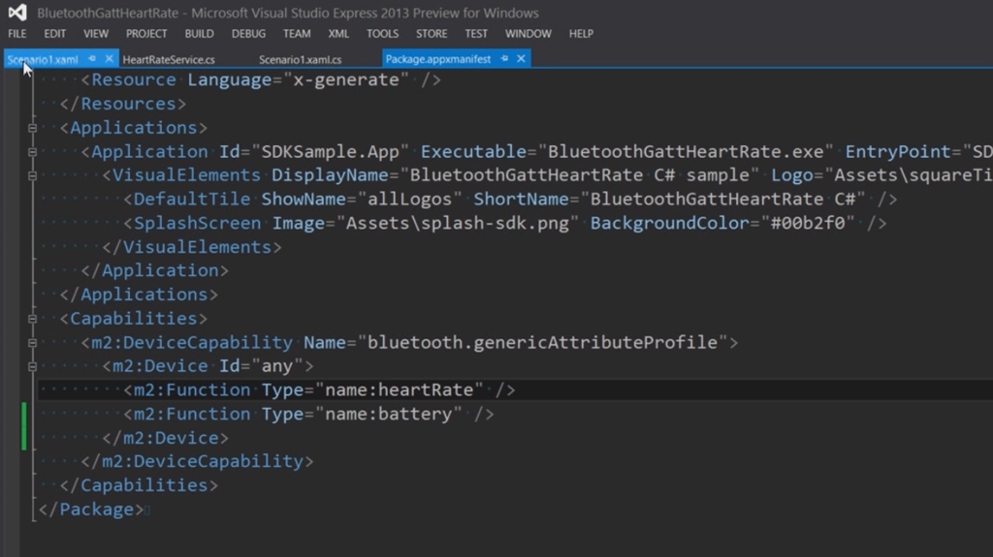
Task: Switch to the HeartRateService.cs tab
Action: click(169, 59)
